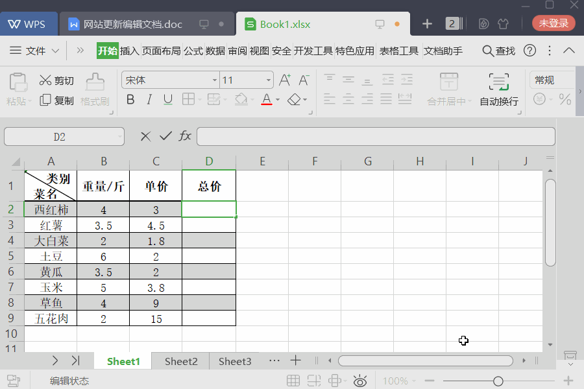Viewport: 584px width, 389px height.
Task: Toggle underline formatting
Action: pos(168,99)
